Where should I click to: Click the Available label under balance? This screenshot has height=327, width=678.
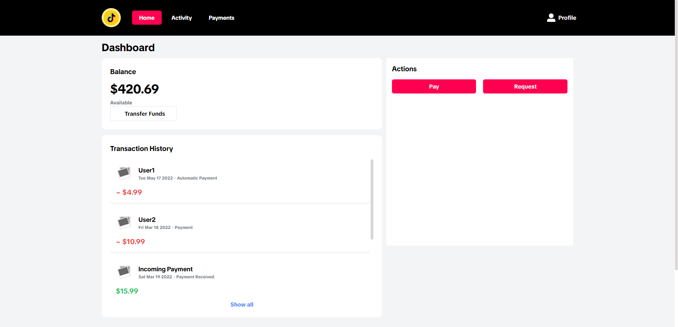pyautogui.click(x=121, y=103)
